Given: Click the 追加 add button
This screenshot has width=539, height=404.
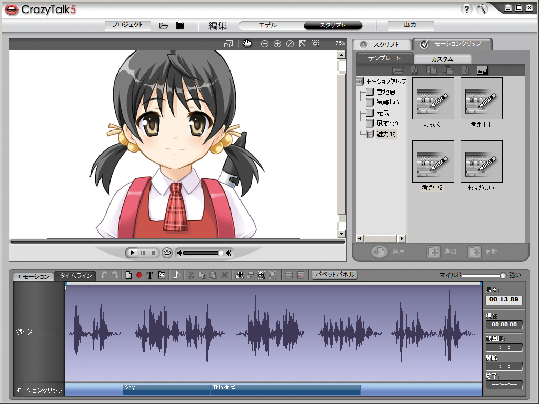Looking at the screenshot, I should 442,251.
